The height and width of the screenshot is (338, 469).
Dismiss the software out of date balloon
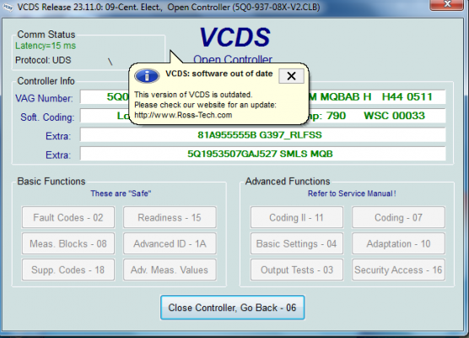click(291, 76)
